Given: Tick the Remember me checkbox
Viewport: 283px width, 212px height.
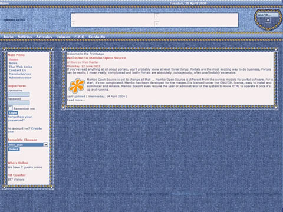Looking at the screenshot, I should pos(10,108).
